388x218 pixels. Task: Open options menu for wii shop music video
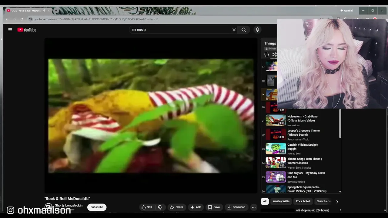340,210
